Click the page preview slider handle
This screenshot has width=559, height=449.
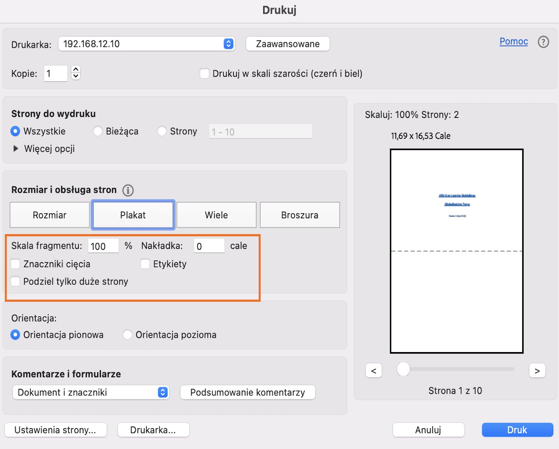403,369
